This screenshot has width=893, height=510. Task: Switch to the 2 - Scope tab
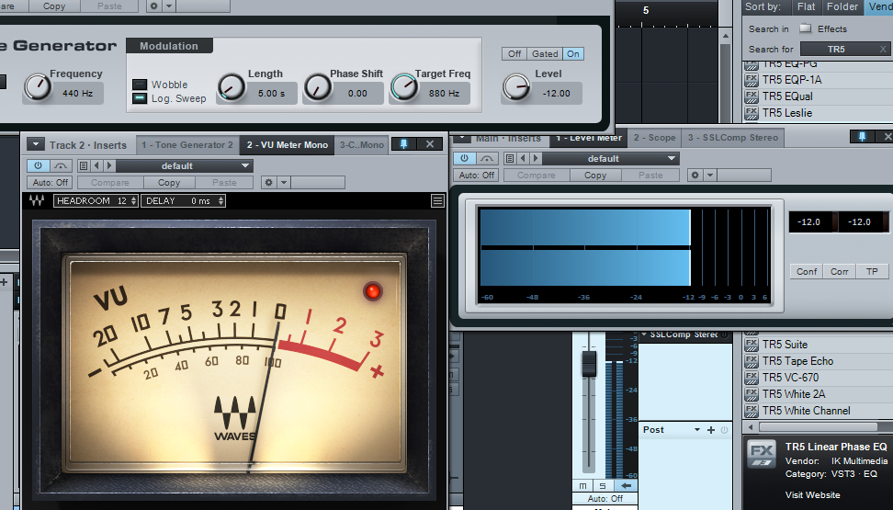click(654, 138)
